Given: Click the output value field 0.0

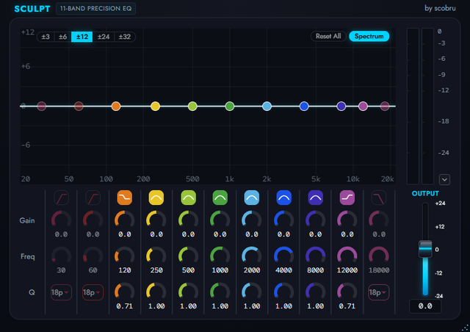Looking at the screenshot, I should click(x=425, y=306).
